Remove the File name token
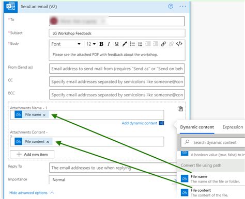Image resolution: width=245 pixels, height=199 pixels. coord(44,115)
